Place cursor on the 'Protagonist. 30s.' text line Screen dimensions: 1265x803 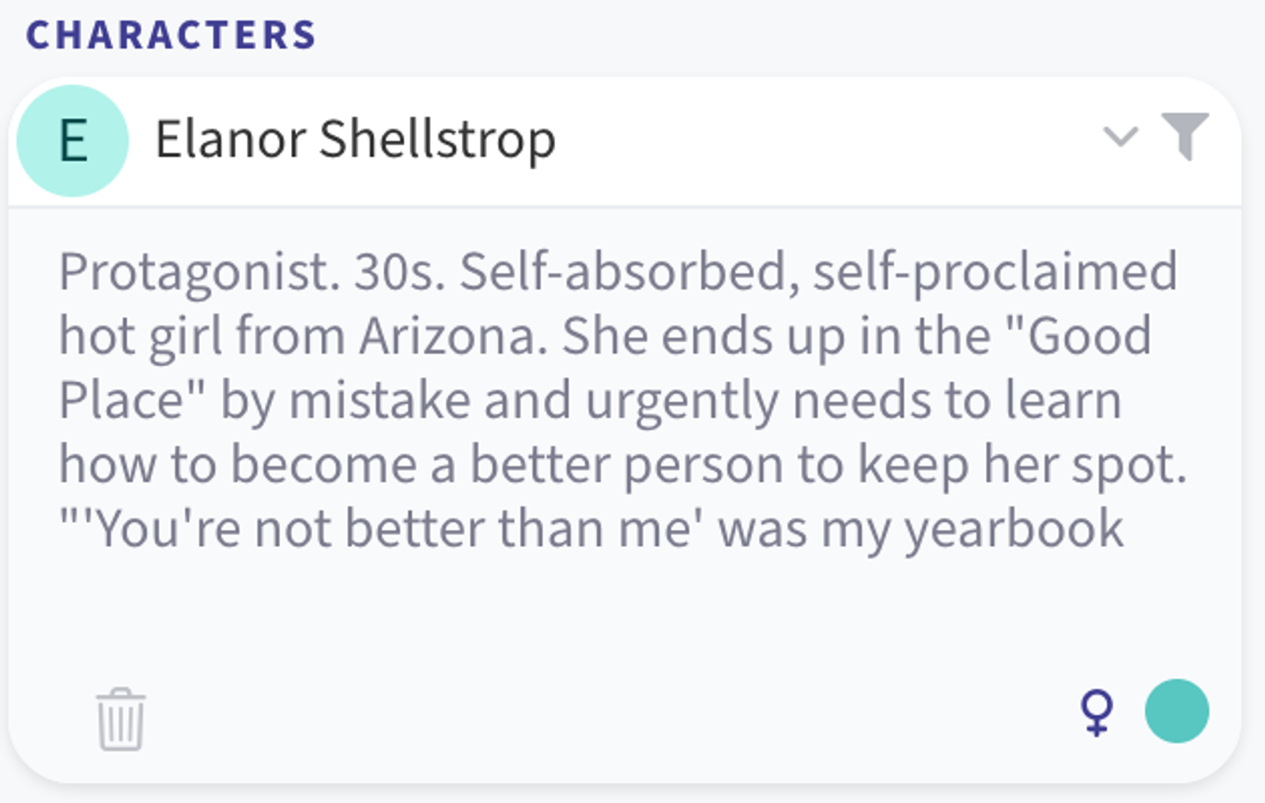618,272
